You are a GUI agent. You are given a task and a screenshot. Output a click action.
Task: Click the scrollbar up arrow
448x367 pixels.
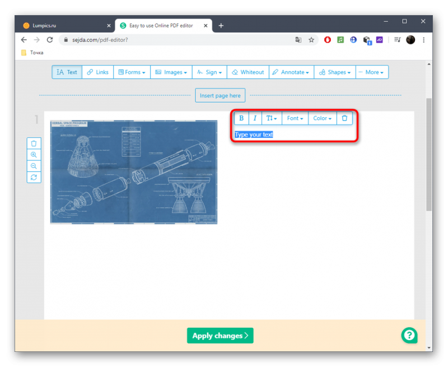pyautogui.click(x=429, y=64)
